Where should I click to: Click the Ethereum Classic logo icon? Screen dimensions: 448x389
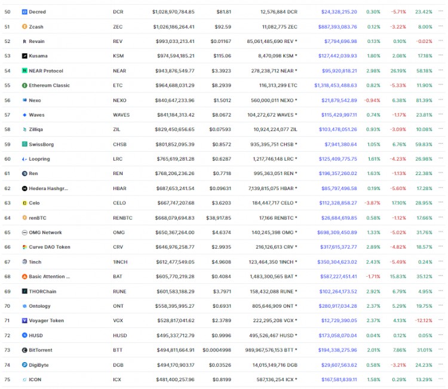coord(24,85)
